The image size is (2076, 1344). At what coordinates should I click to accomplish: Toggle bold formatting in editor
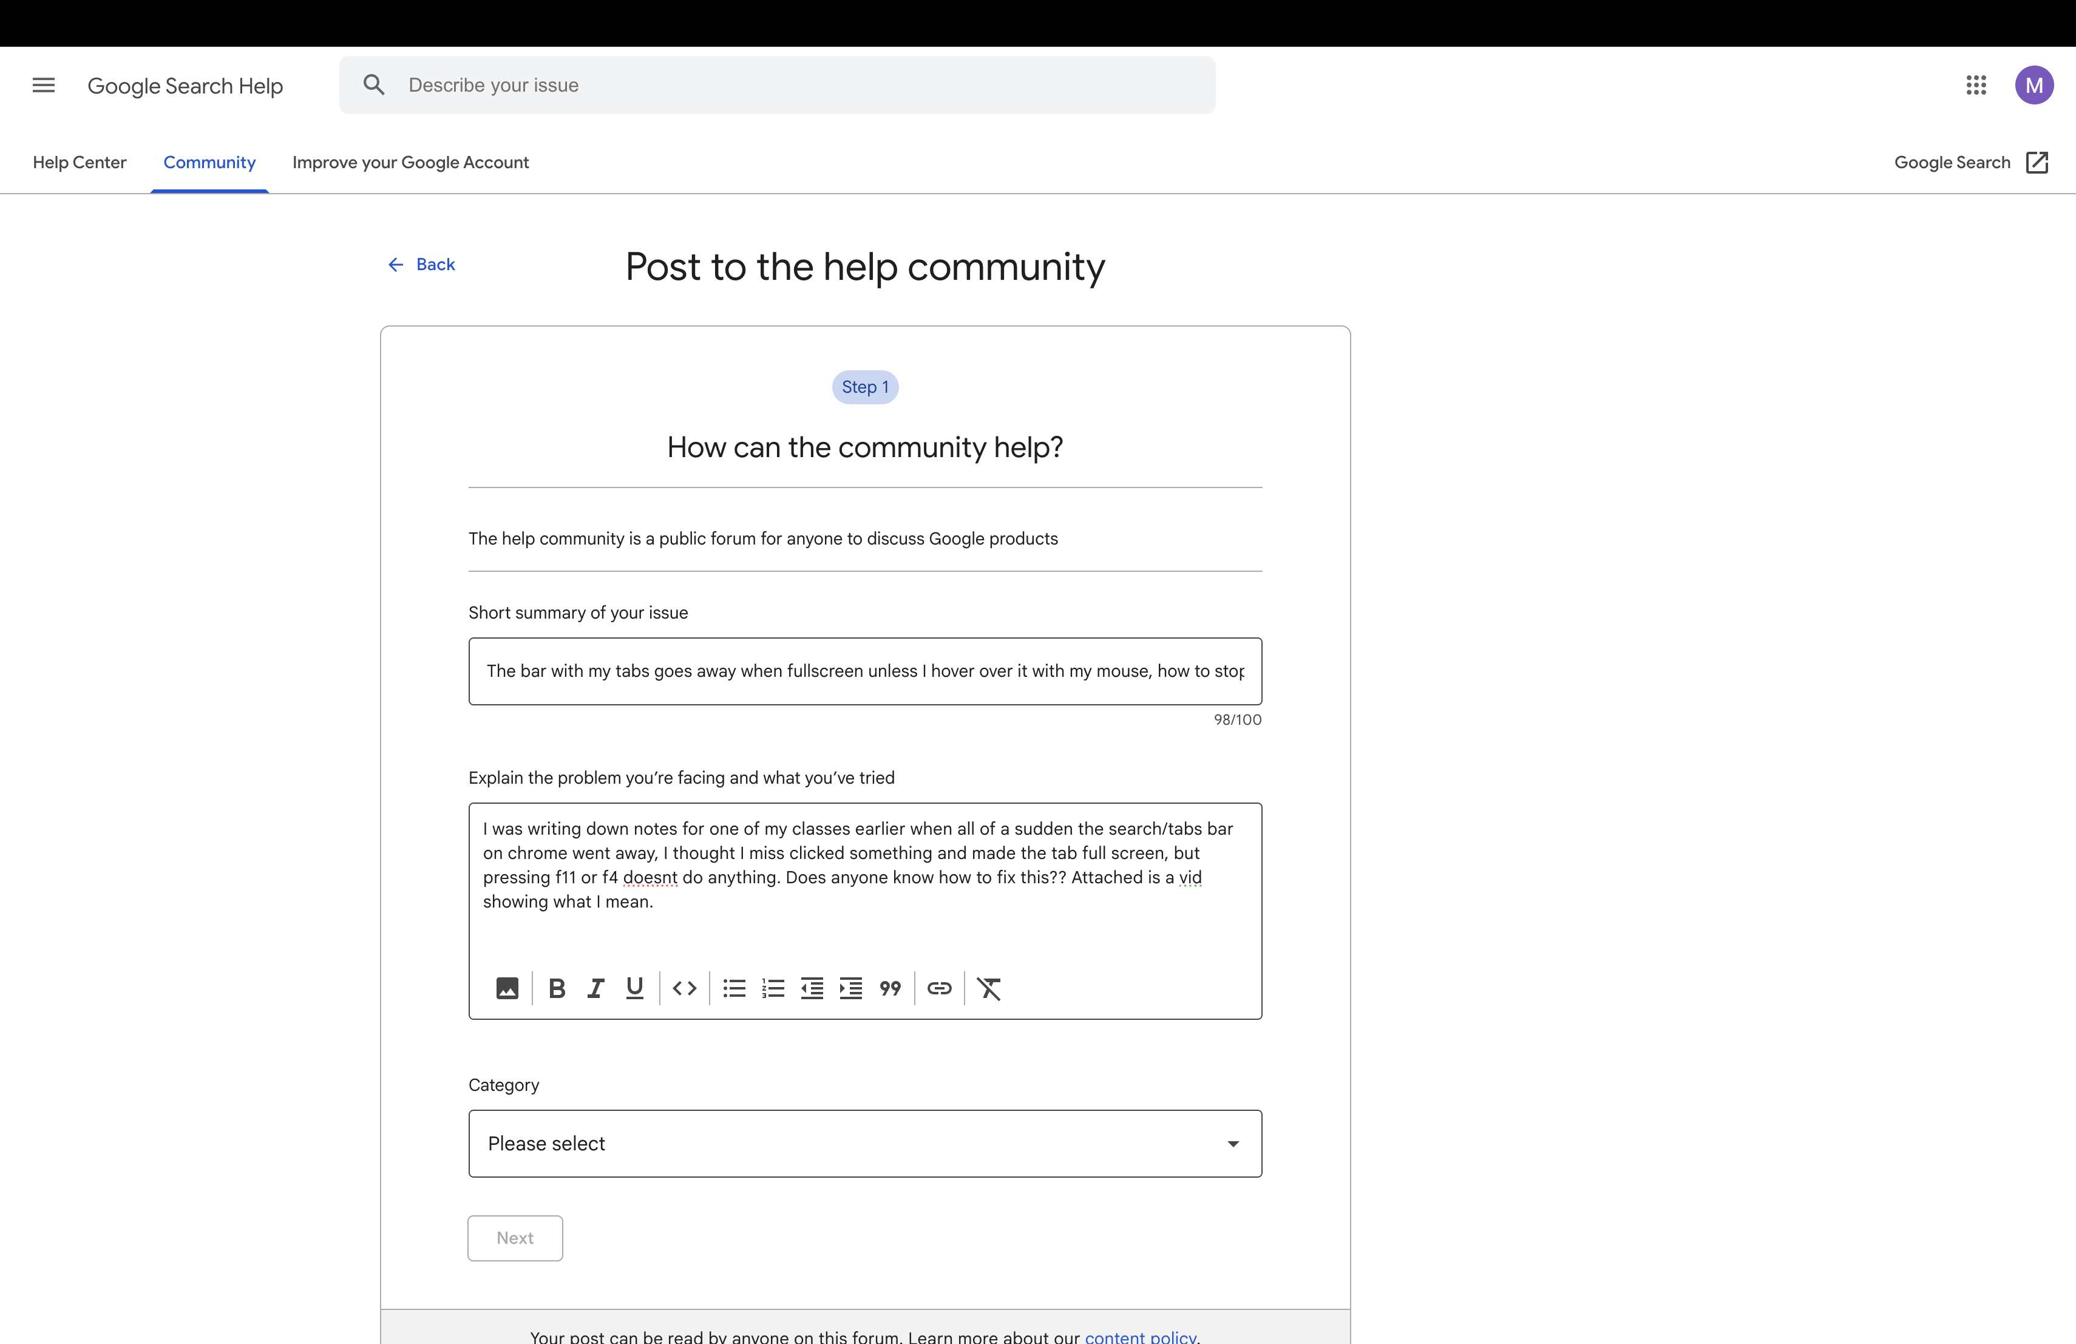[x=557, y=988]
